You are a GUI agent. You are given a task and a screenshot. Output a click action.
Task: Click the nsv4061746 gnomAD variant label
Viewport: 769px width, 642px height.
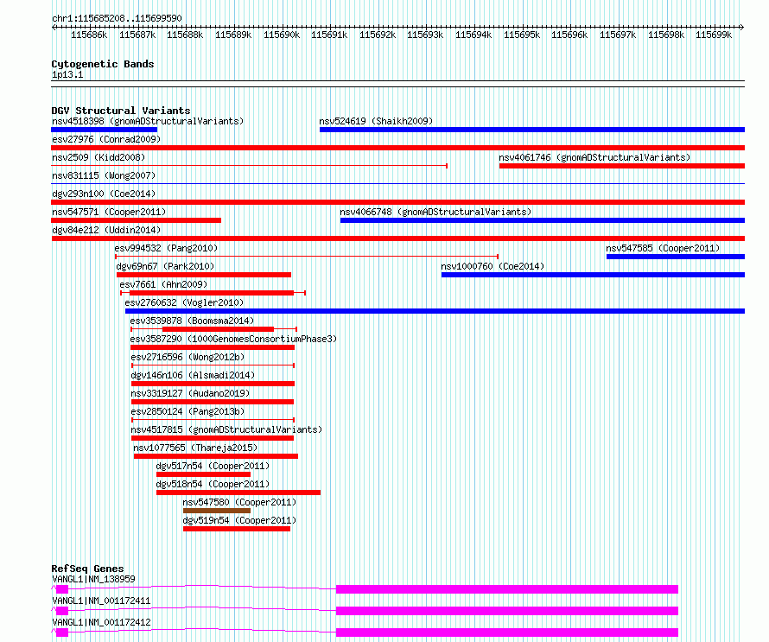coord(594,157)
